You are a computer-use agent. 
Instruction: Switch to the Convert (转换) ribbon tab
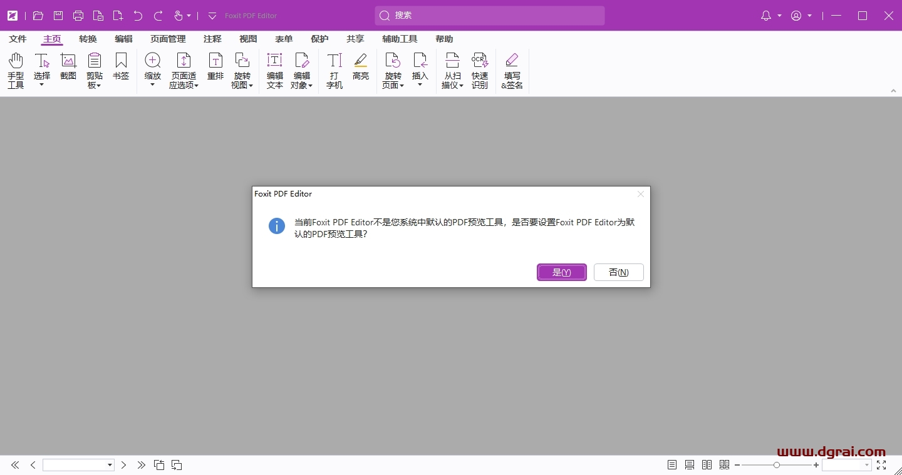tap(88, 39)
